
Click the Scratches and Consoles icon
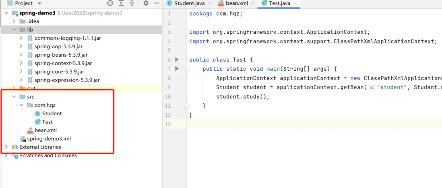(16, 155)
